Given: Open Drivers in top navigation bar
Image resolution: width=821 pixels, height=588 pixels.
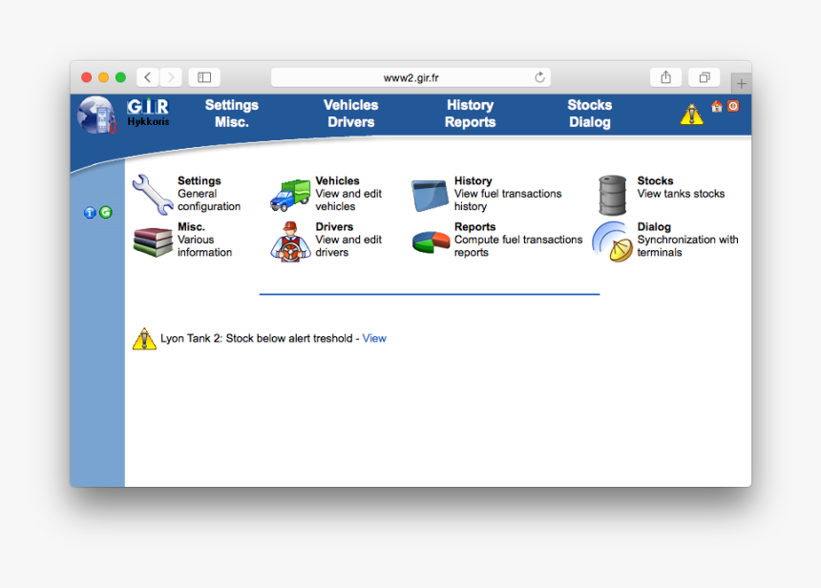Looking at the screenshot, I should (350, 122).
